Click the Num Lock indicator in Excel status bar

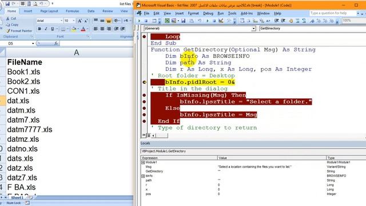[x=14, y=203]
